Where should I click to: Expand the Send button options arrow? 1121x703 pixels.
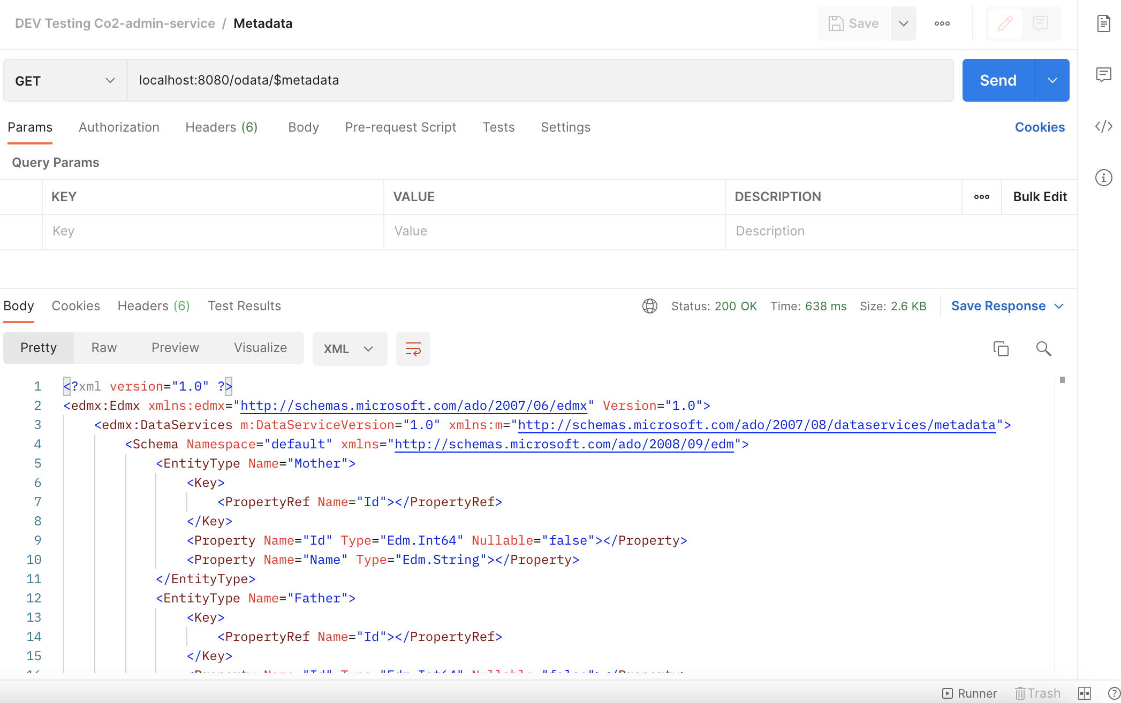[1052, 80]
